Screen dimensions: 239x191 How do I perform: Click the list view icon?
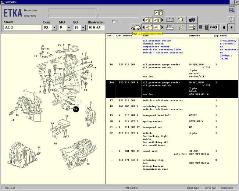192,28
